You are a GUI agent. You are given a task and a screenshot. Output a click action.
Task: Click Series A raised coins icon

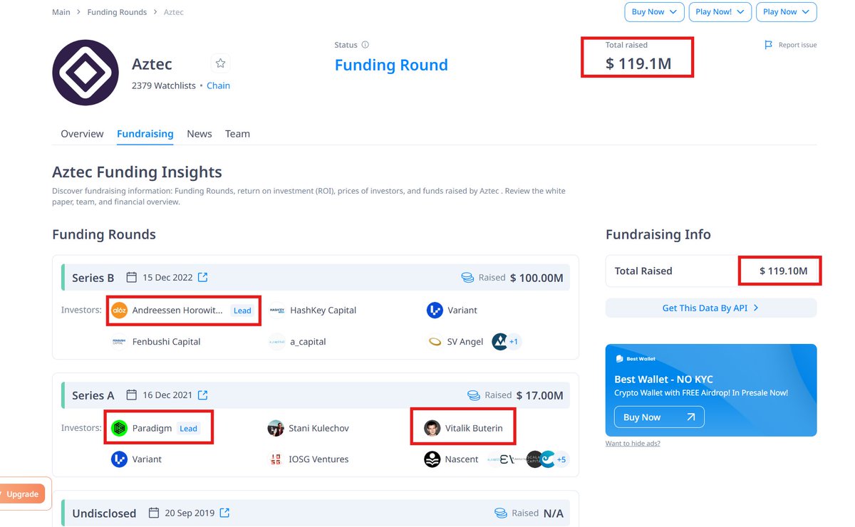pos(474,395)
